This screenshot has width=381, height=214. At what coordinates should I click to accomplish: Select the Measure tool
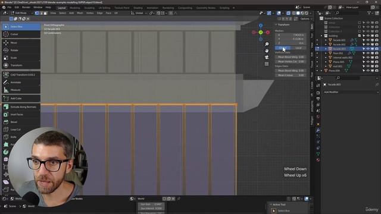point(21,90)
